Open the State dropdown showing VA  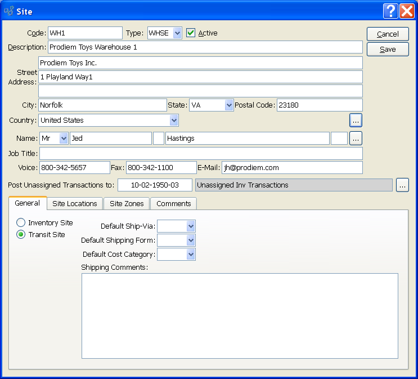point(228,105)
